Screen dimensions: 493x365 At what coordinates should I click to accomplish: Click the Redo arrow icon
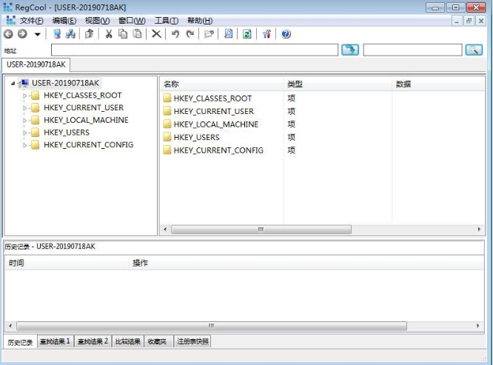coord(190,34)
